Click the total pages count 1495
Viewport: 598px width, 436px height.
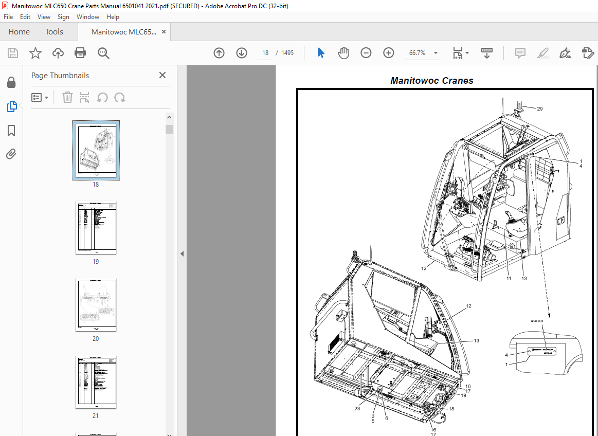287,53
